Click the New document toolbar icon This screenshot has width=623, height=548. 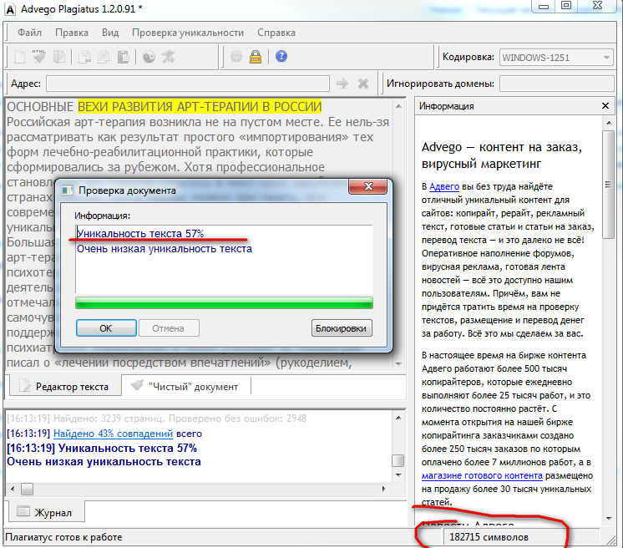(20, 57)
